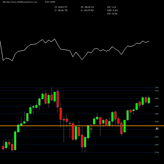Select the close value C: 3616.70
Screen dimensions: 164x164
point(61,10)
